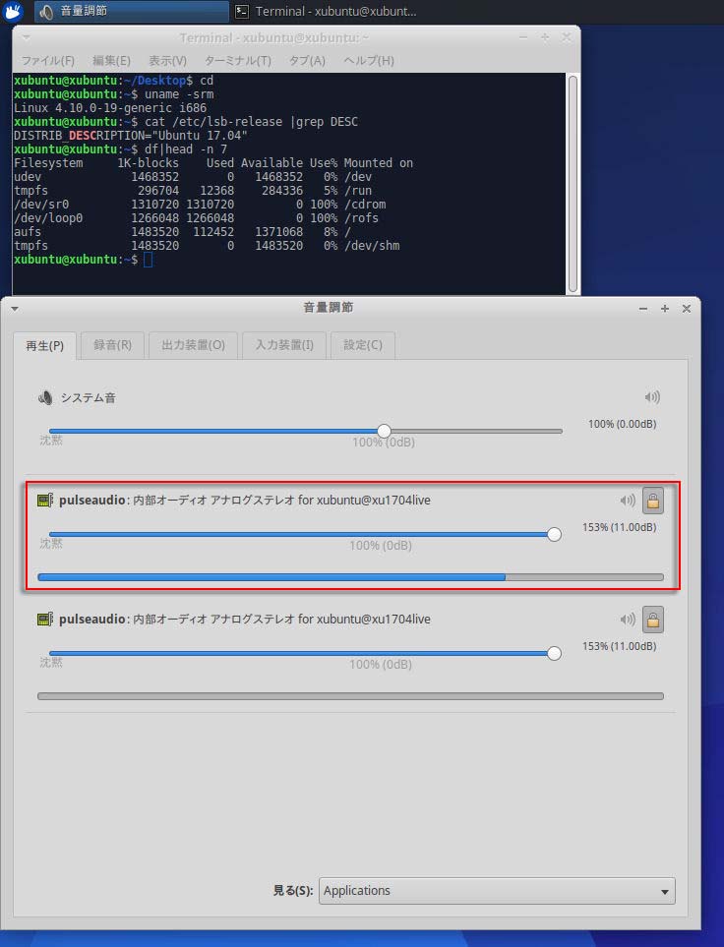Switch to the 出力装置(O) tab
The image size is (724, 947).
(194, 345)
